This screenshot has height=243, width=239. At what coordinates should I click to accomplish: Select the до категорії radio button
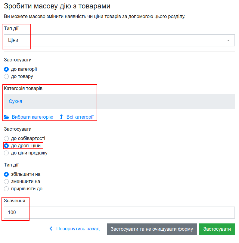pyautogui.click(x=6, y=69)
